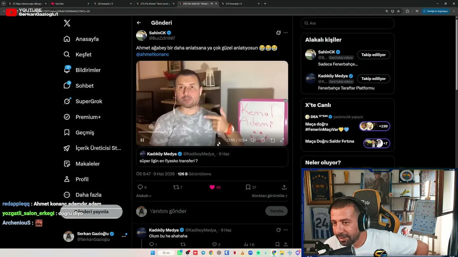Click the Ara search box on X
Screen dimensions: 458x257
point(348,23)
